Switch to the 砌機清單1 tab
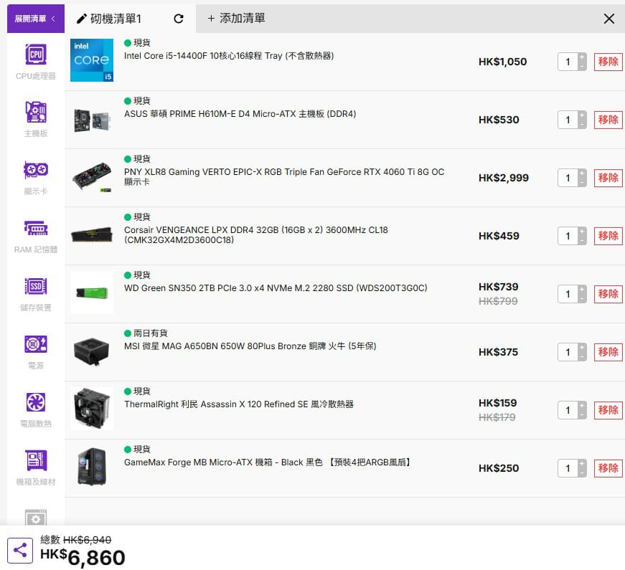Screen dimensions: 625x570 coord(116,19)
